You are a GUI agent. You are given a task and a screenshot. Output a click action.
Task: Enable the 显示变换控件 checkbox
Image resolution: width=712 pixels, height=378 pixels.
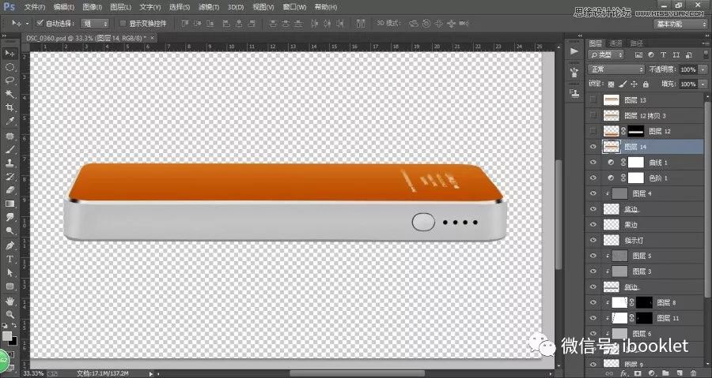pyautogui.click(x=123, y=23)
